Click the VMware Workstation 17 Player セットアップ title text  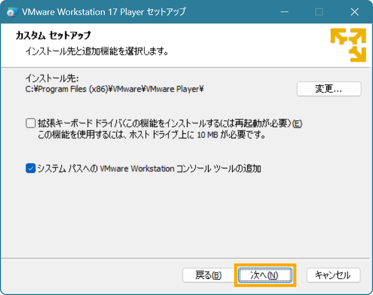tap(104, 12)
